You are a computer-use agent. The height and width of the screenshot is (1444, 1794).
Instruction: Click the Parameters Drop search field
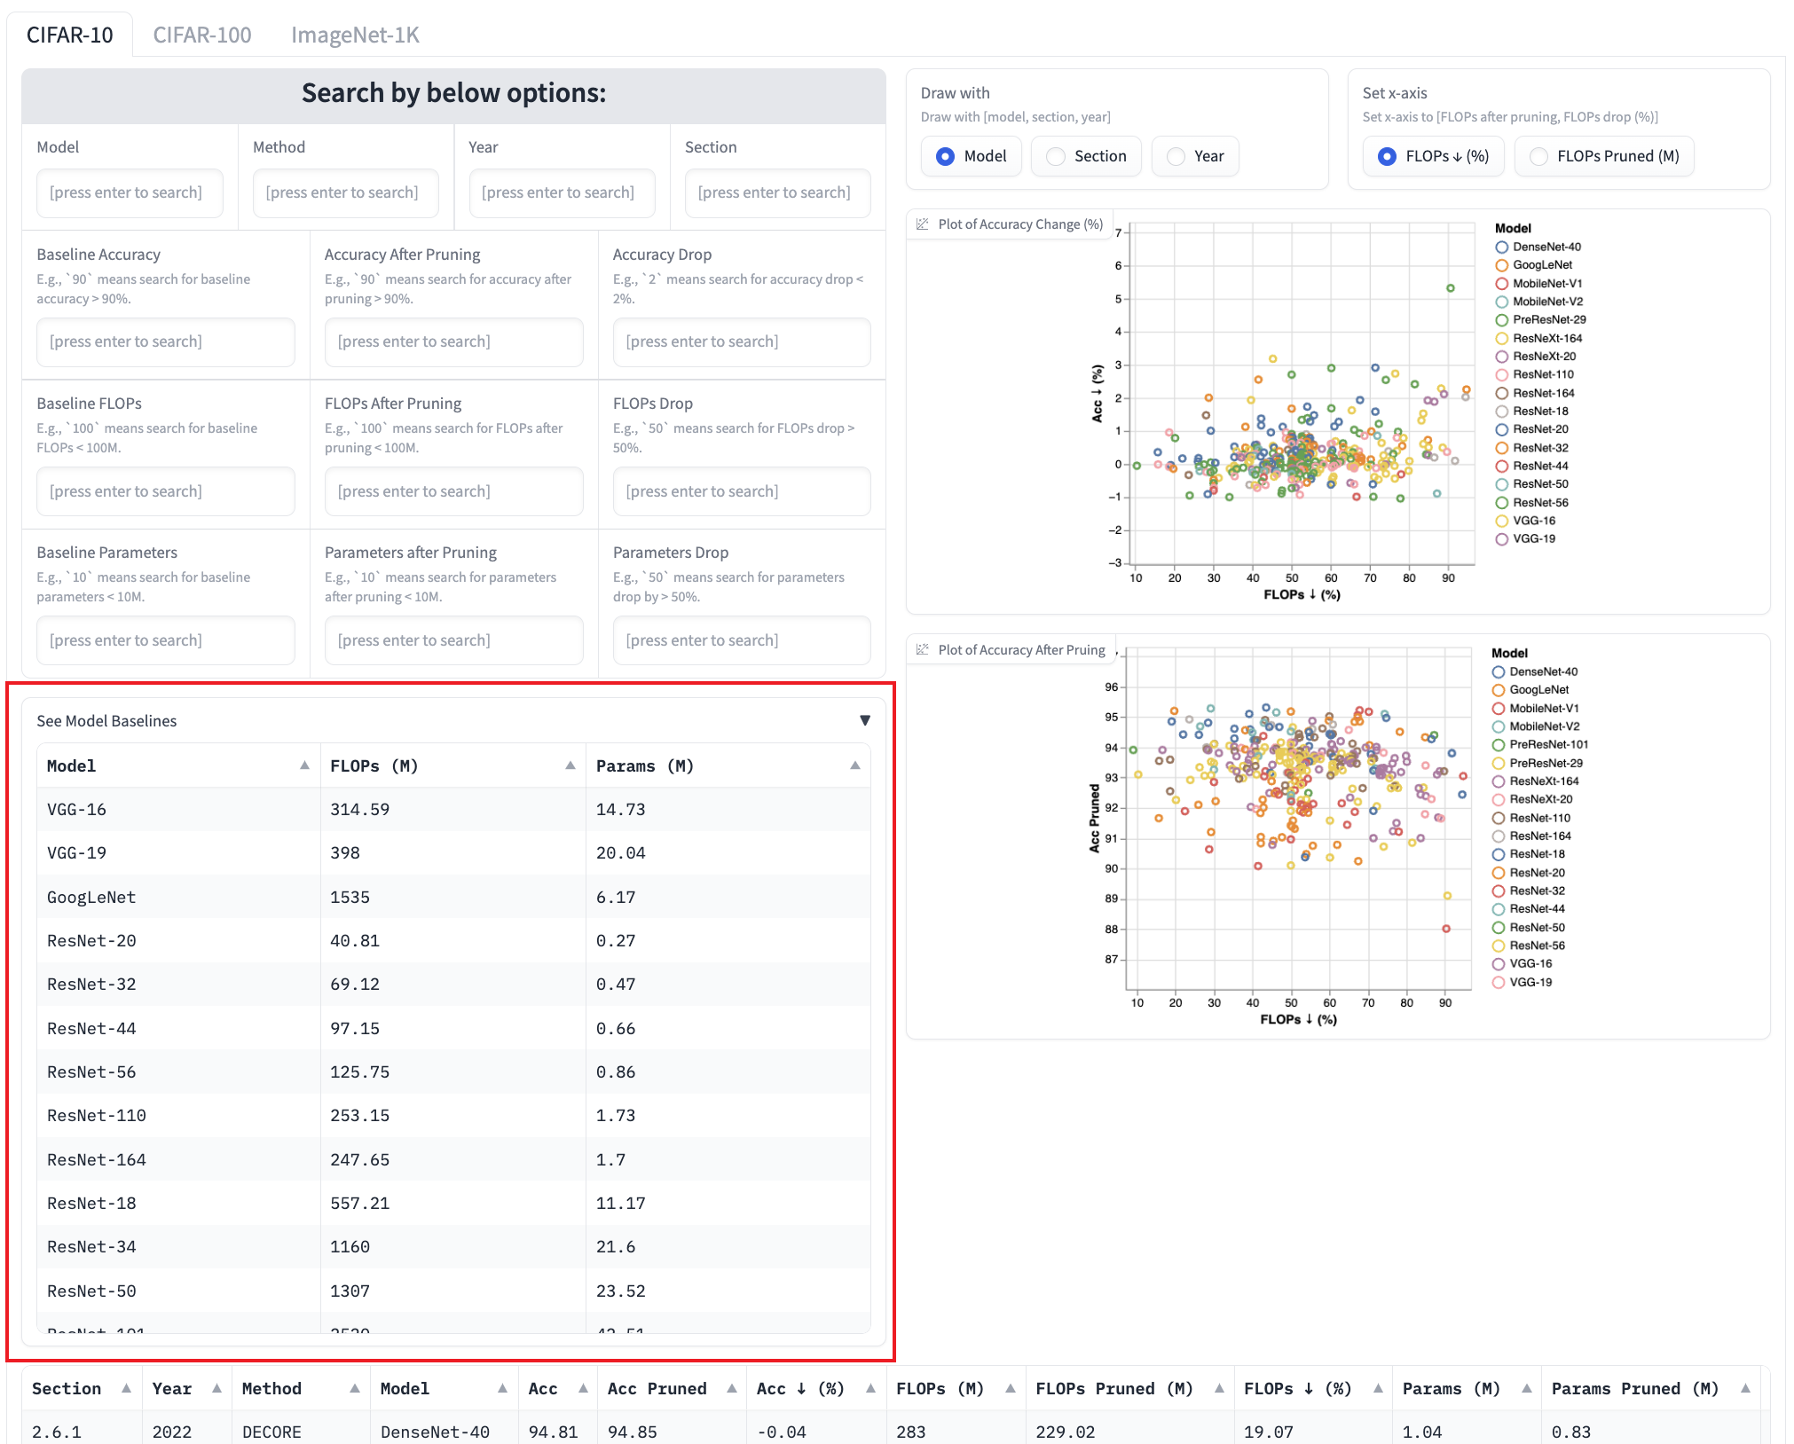(742, 640)
